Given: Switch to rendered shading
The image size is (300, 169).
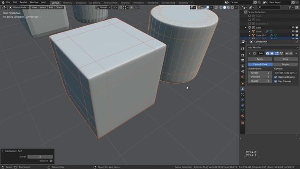Looking at the screenshot, I should [232, 8].
